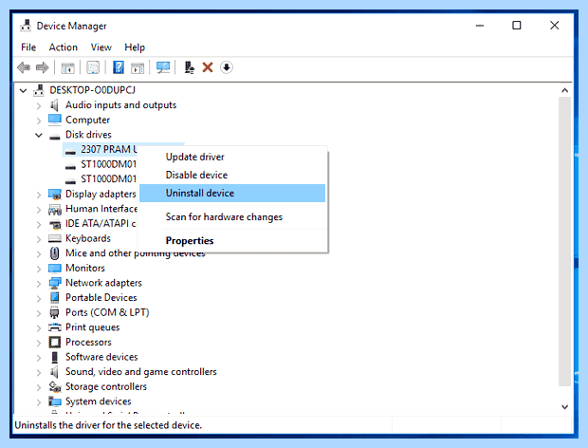Click the Show/Hide Console Tree toolbar icon
588x448 pixels.
(68, 68)
